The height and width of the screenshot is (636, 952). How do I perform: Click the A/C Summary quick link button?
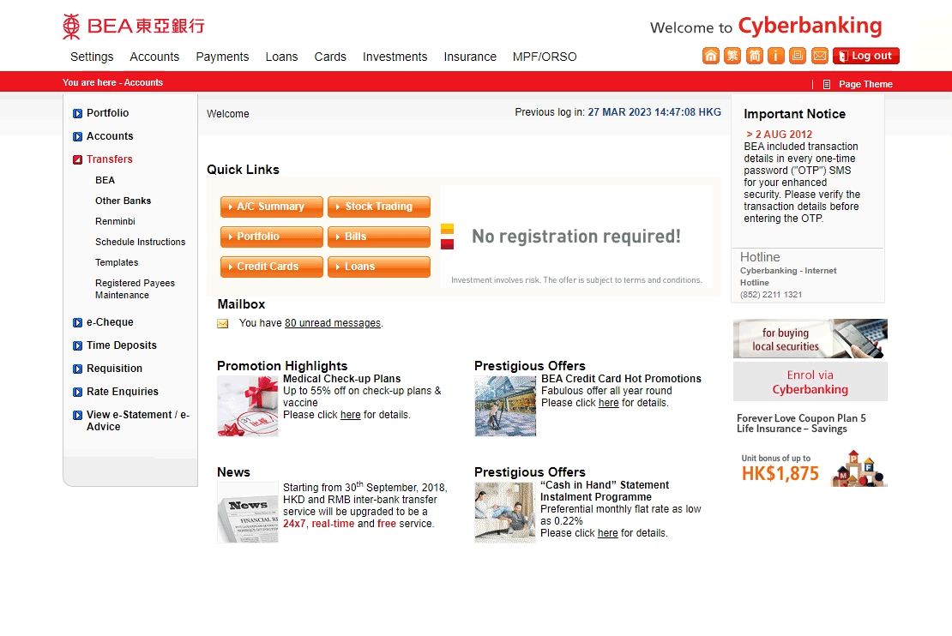coord(271,207)
